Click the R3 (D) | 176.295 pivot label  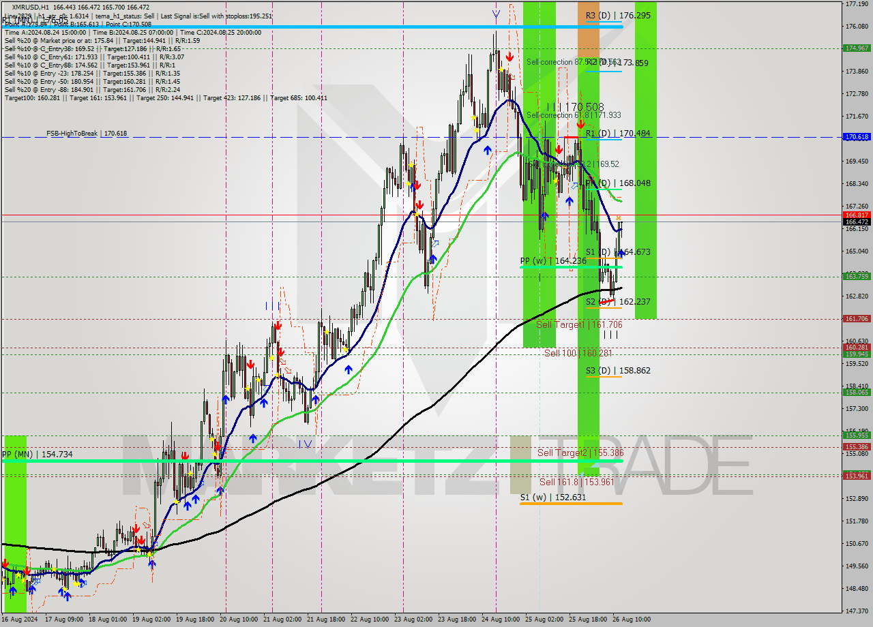618,15
